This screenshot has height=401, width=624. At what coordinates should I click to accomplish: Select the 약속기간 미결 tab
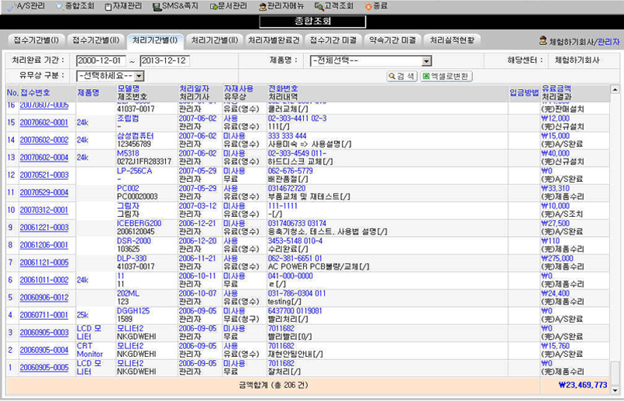(392, 40)
